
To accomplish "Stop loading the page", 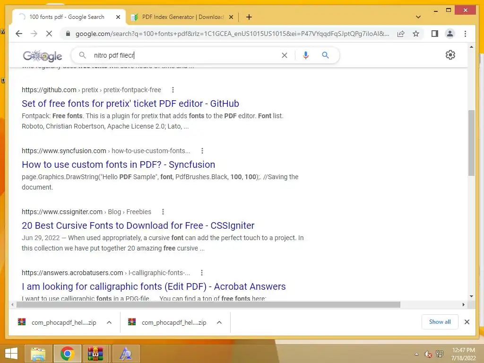I will (49, 34).
